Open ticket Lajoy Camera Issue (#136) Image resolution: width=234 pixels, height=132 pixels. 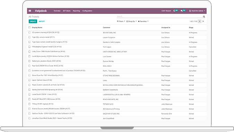point(42,80)
